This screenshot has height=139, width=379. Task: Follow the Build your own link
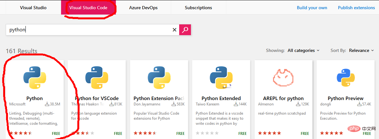(312, 8)
